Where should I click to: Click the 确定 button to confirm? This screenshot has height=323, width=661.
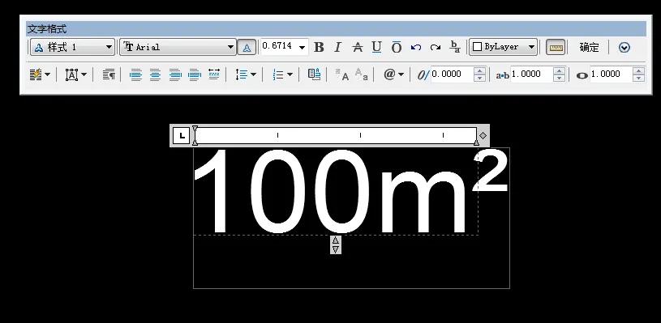point(589,48)
